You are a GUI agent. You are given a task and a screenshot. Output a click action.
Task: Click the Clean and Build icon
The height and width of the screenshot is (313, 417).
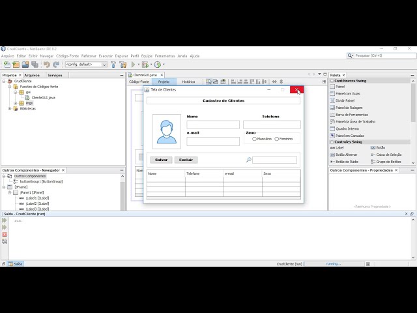(x=123, y=65)
